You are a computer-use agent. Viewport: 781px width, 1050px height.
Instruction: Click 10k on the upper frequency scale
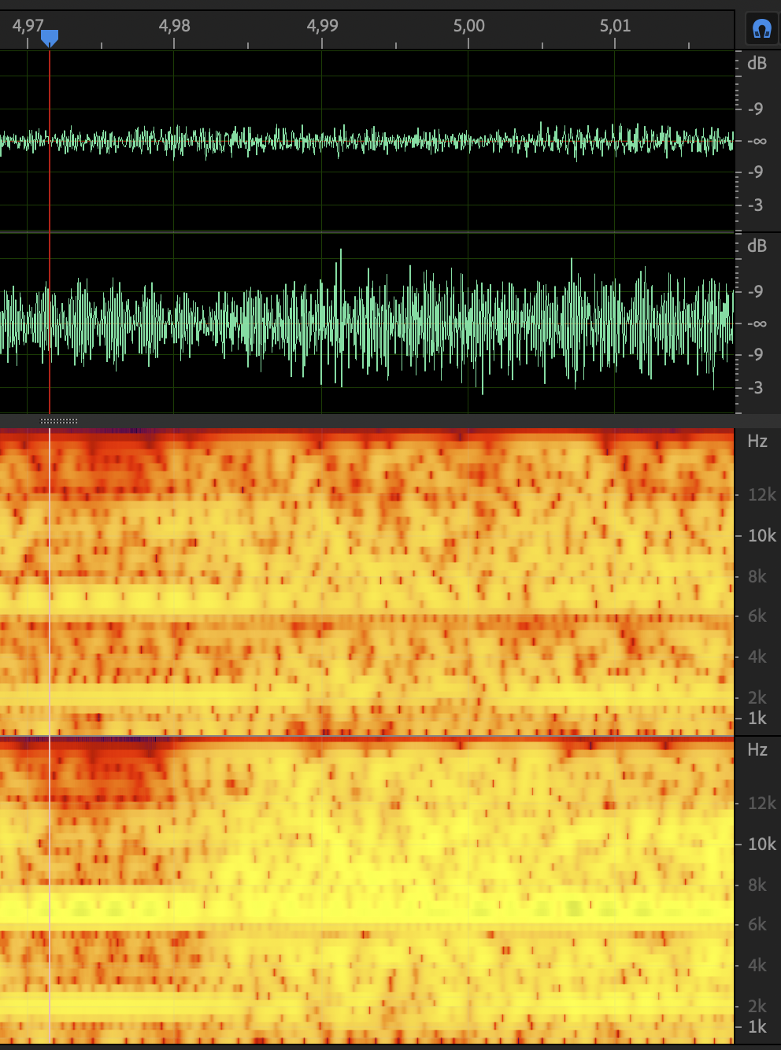[x=761, y=536]
